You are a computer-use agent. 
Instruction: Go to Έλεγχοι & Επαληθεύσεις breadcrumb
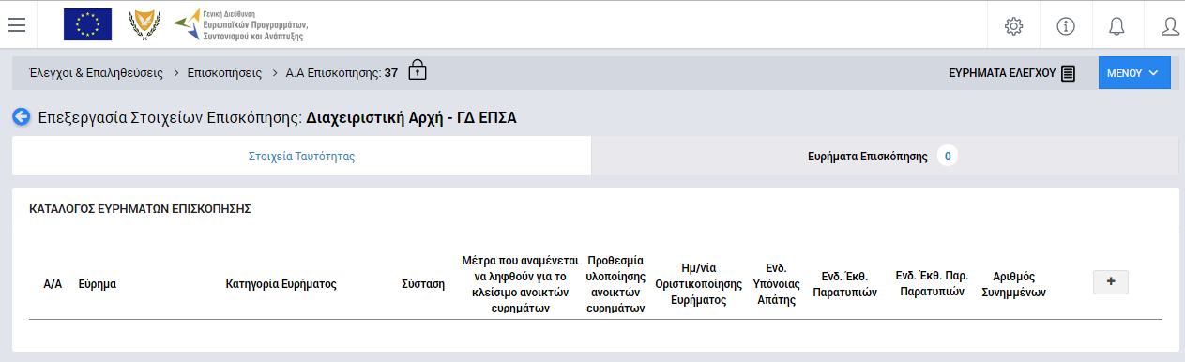coord(96,72)
